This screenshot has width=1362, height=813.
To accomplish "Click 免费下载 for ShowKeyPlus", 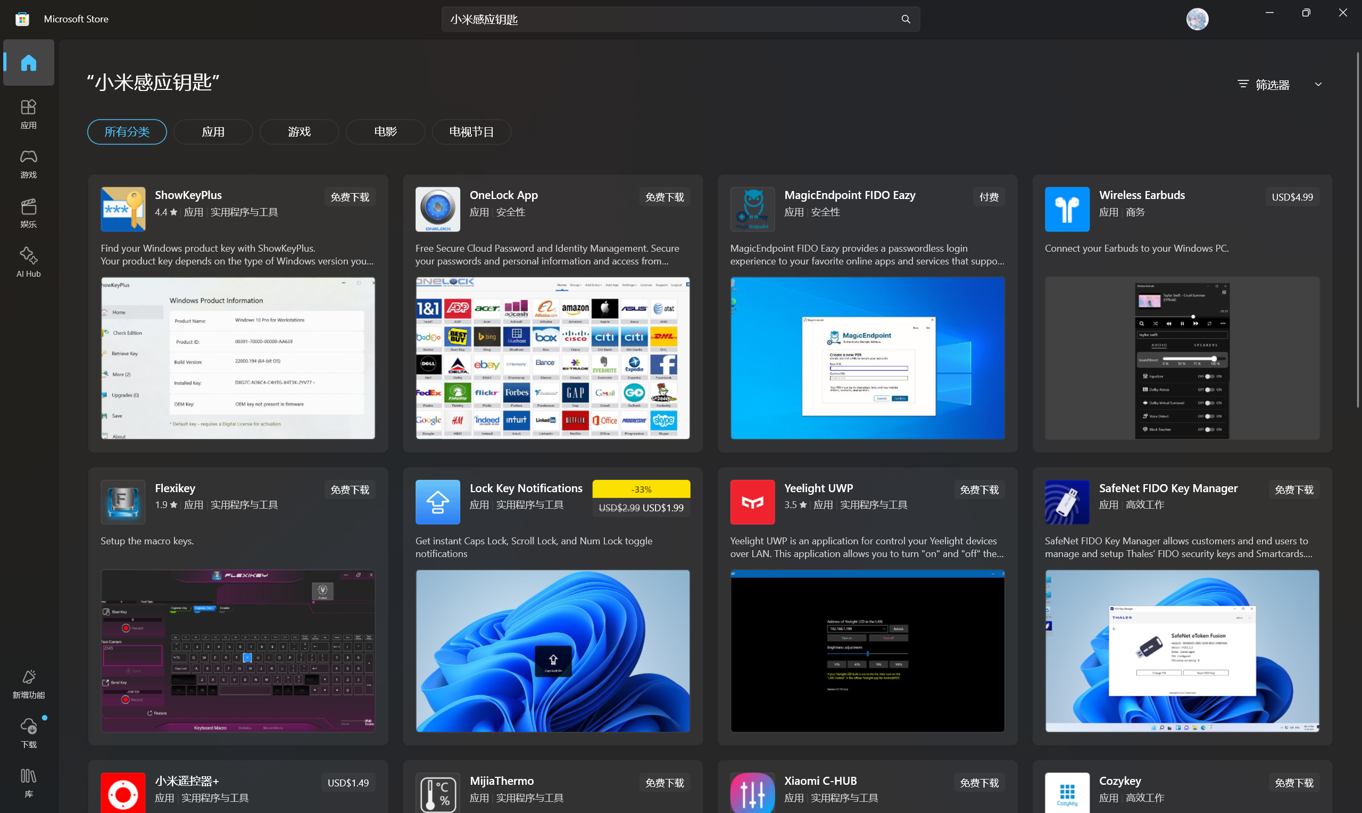I will (350, 197).
